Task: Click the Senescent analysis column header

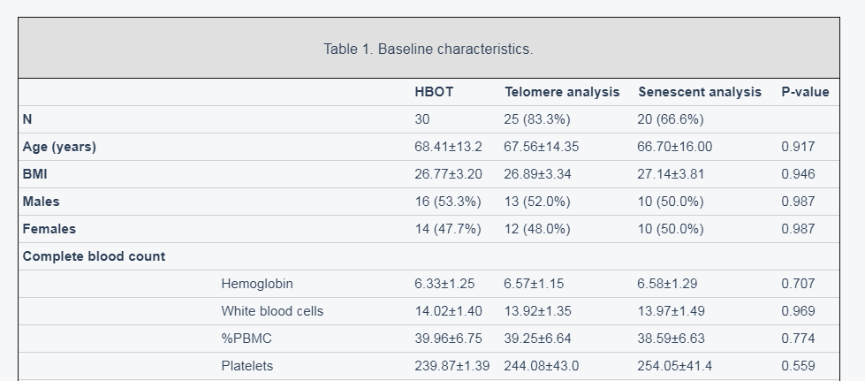Action: click(700, 92)
